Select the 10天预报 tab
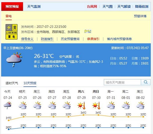This screenshot has width=153, height=134. 30,83
